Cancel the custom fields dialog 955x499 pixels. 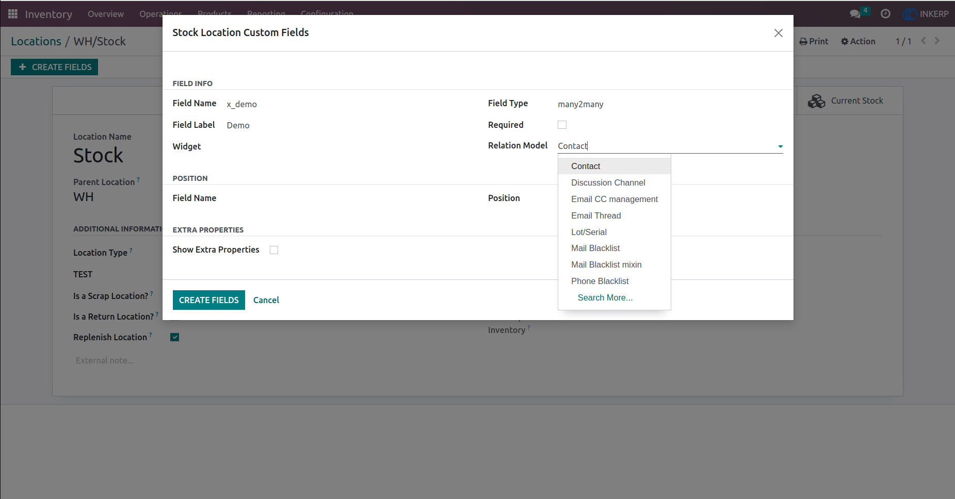266,300
